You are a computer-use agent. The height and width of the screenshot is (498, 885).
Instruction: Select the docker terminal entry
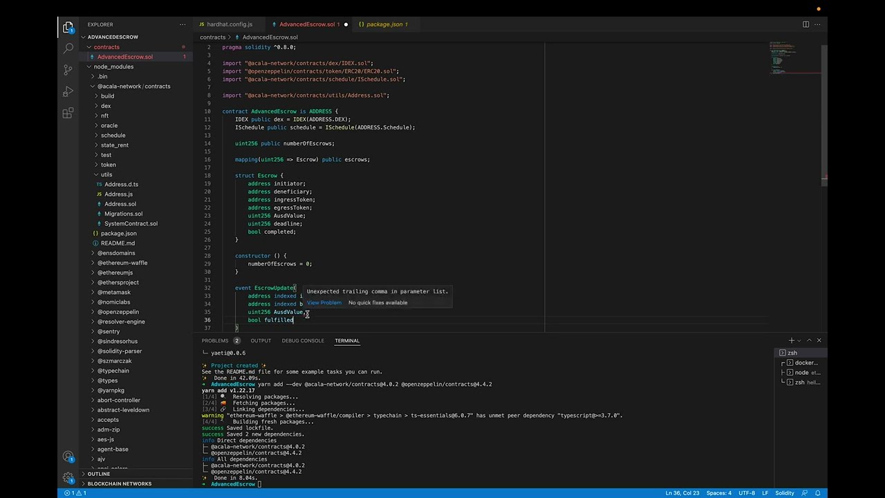(799, 362)
